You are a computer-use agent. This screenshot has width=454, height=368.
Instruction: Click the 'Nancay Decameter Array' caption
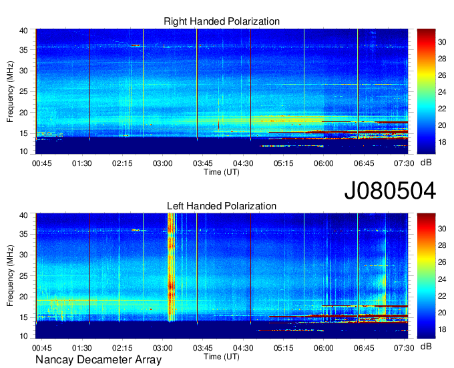pos(98,360)
